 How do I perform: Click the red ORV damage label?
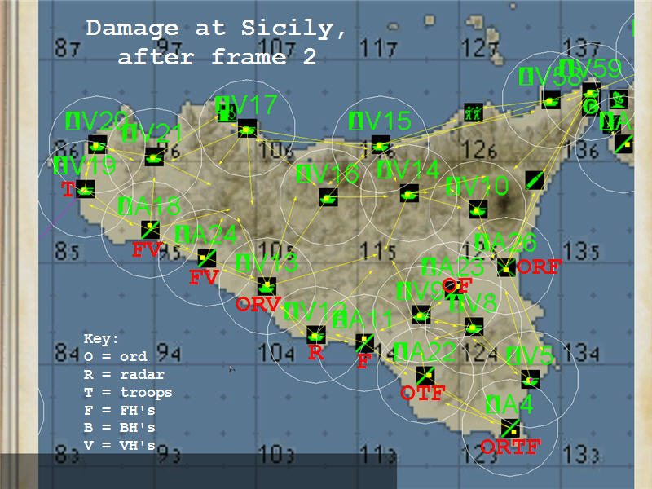[x=258, y=304]
